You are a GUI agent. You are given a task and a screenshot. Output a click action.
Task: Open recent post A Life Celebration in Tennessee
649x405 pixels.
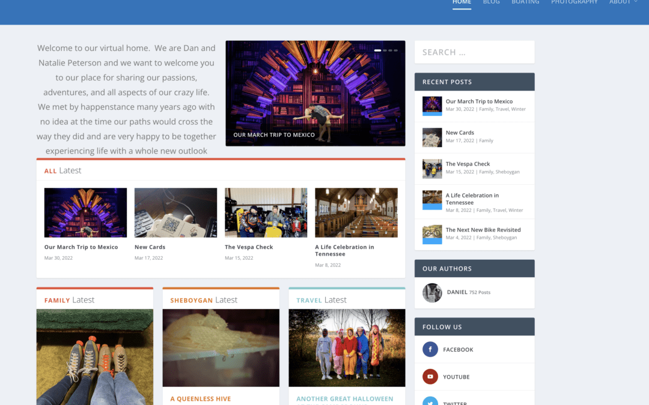coord(472,199)
